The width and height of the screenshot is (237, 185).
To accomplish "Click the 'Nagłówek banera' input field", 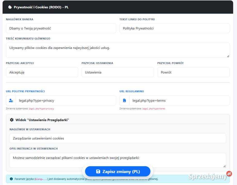I will (x=61, y=28).
